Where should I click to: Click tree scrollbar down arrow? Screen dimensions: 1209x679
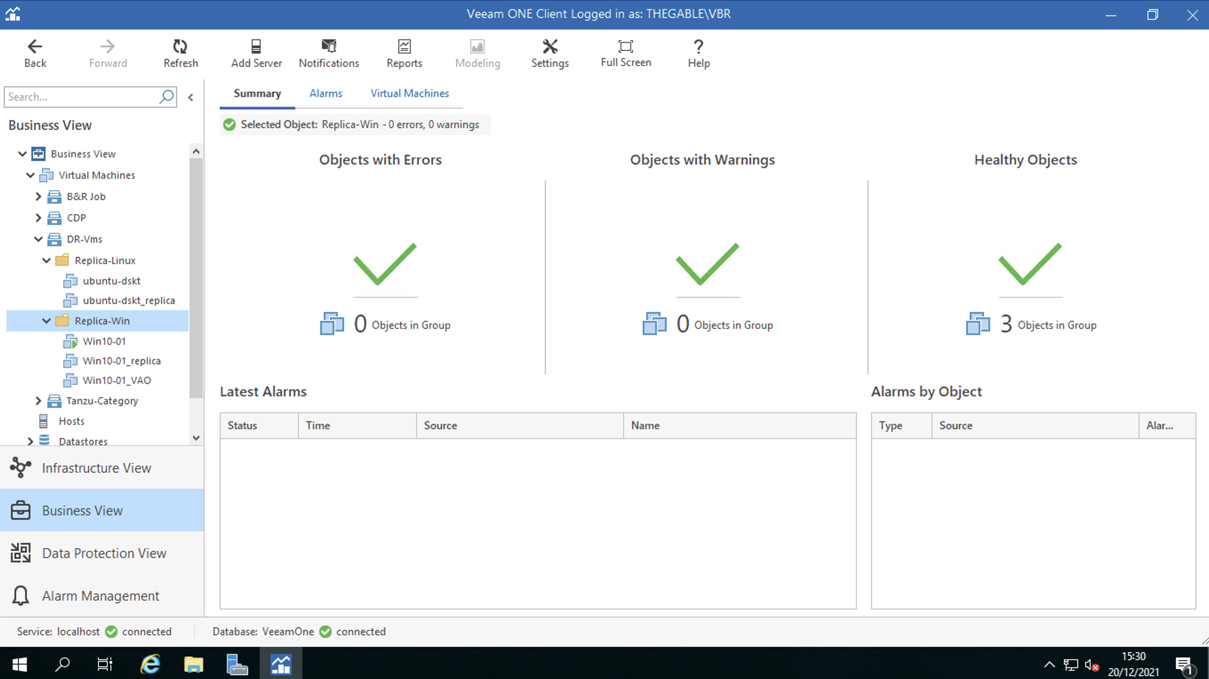(x=196, y=437)
